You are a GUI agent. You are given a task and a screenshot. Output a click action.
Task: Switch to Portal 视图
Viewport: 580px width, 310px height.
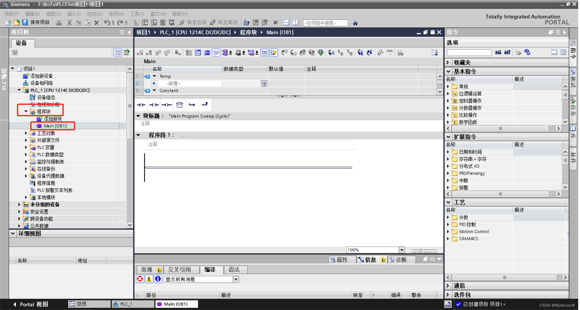coord(31,304)
